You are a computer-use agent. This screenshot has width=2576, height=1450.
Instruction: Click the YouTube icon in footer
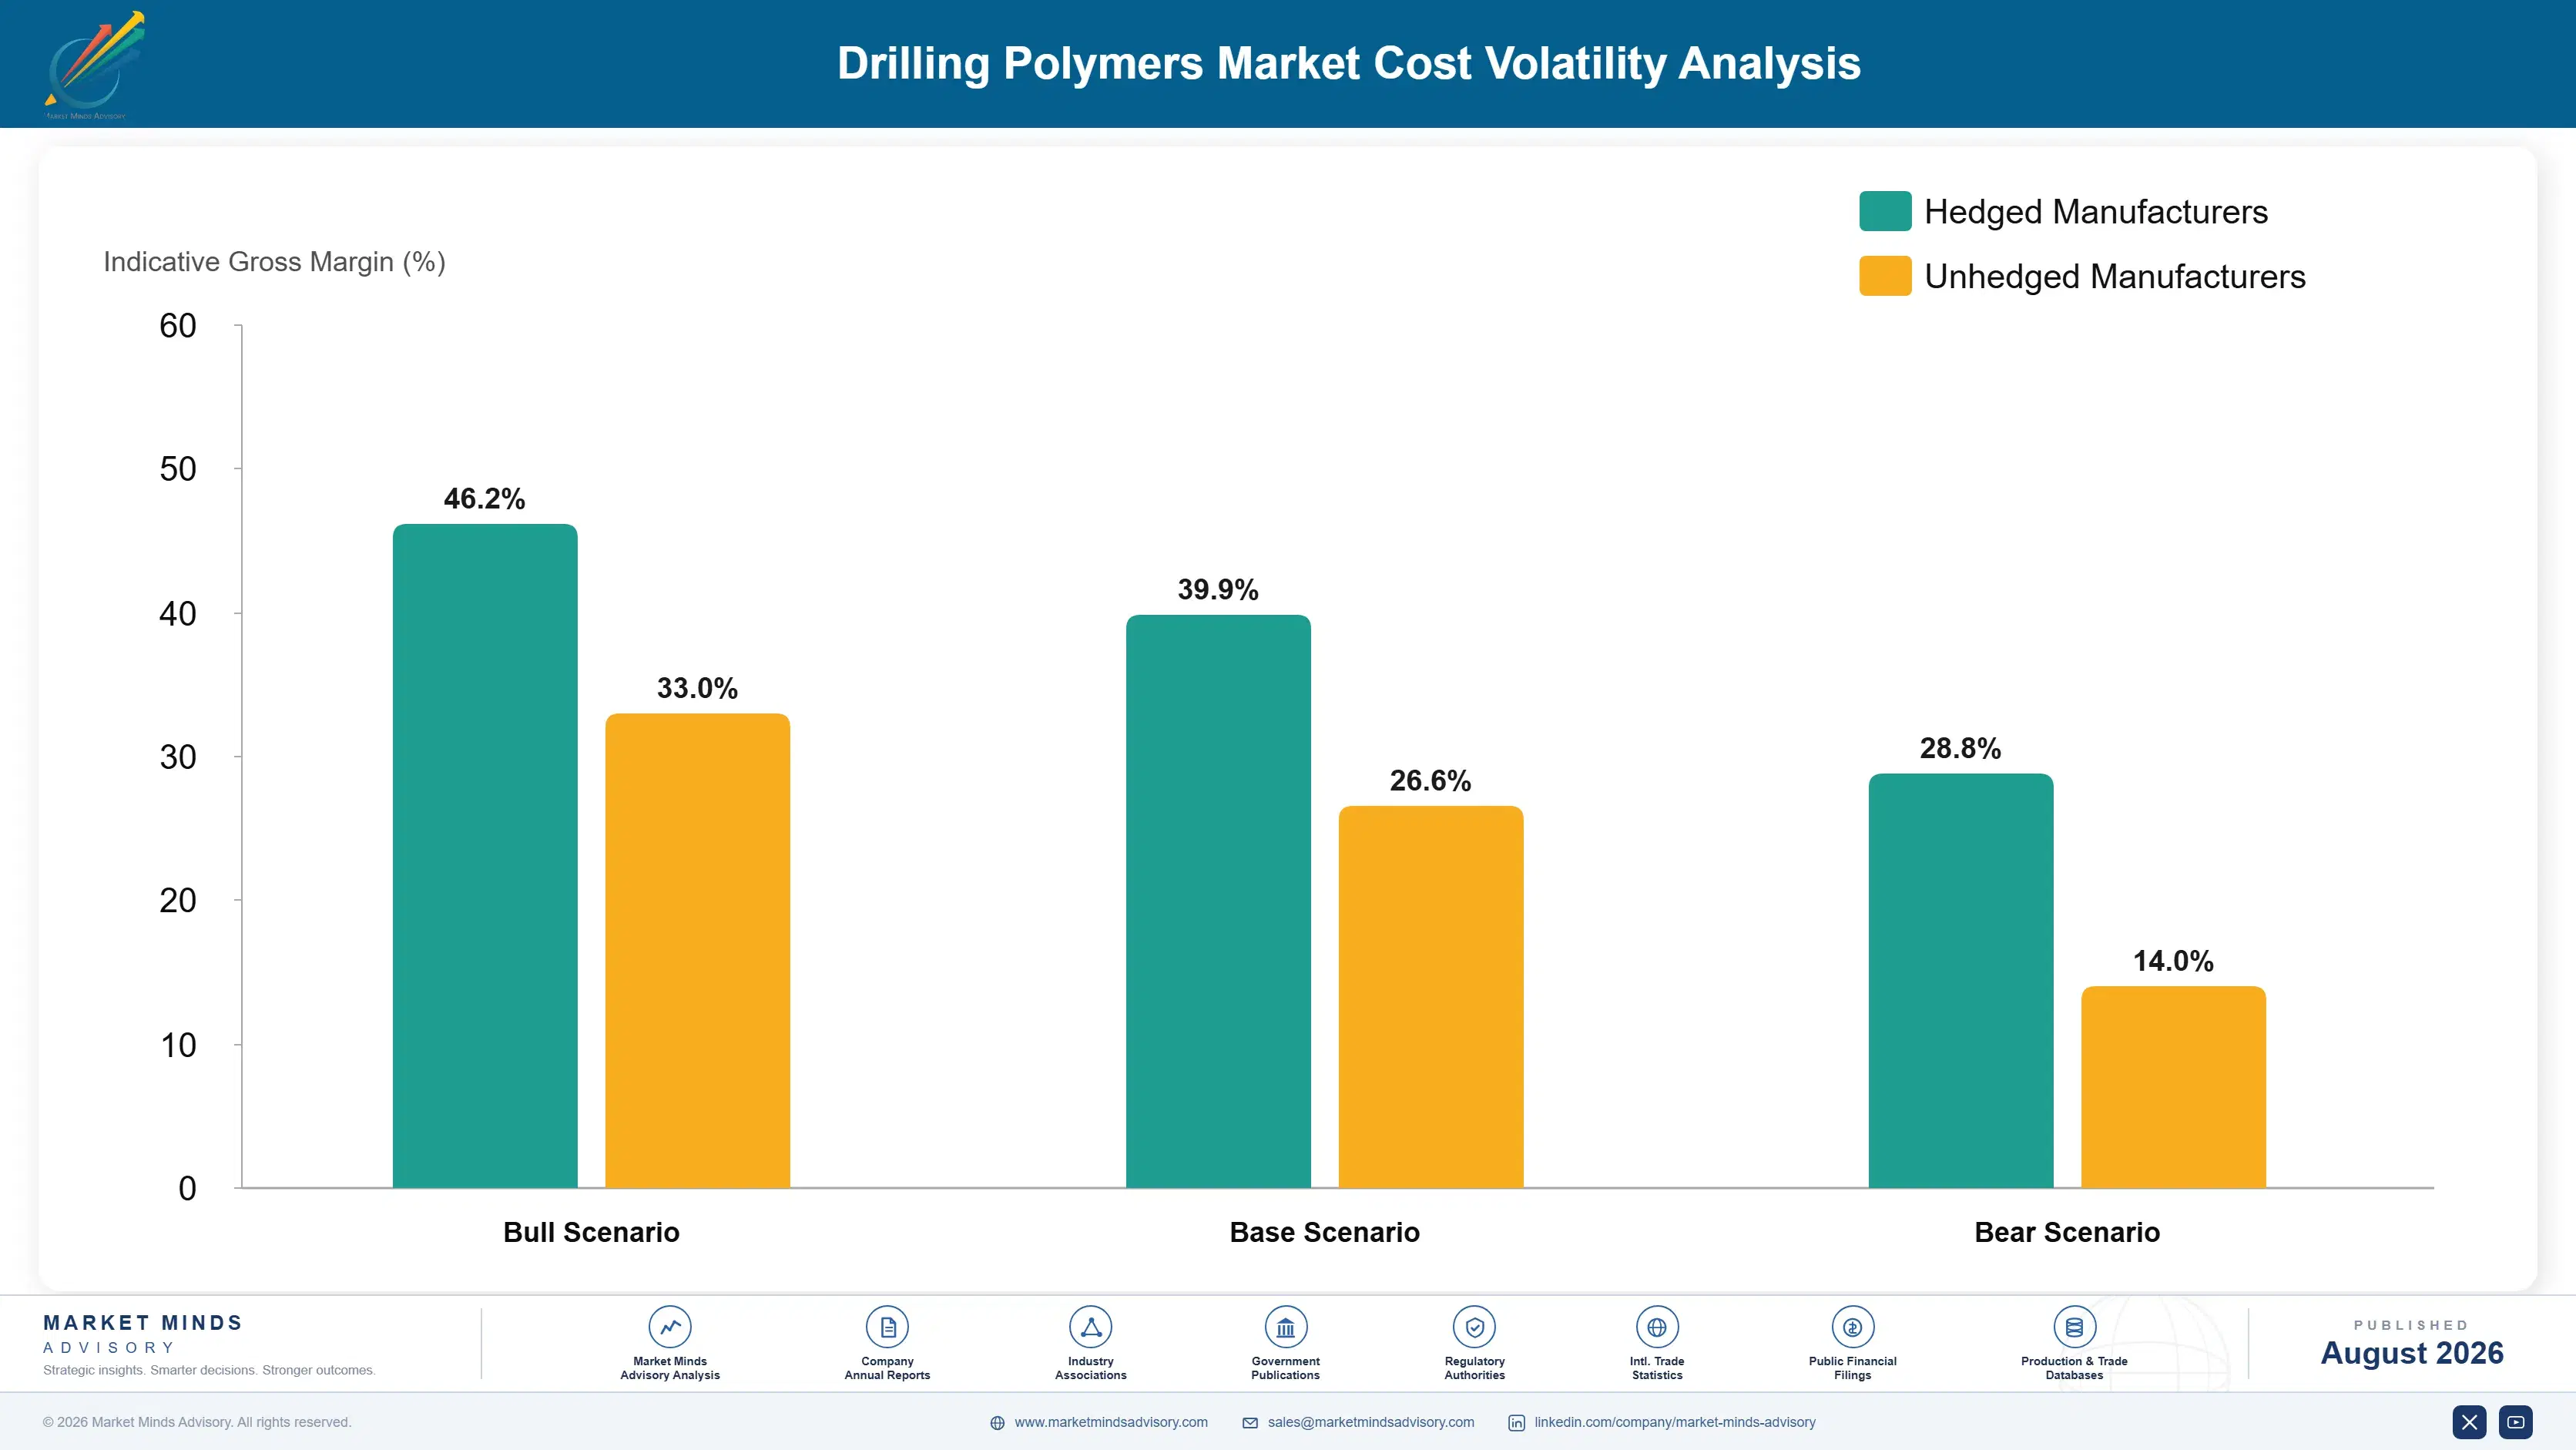coord(2516,1422)
